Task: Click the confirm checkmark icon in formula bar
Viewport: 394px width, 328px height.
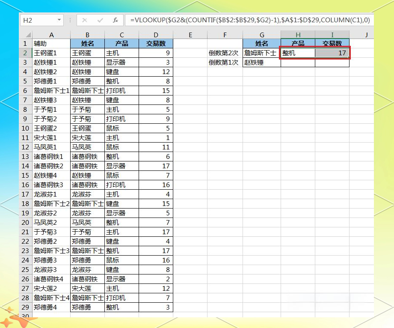Action: pyautogui.click(x=100, y=20)
